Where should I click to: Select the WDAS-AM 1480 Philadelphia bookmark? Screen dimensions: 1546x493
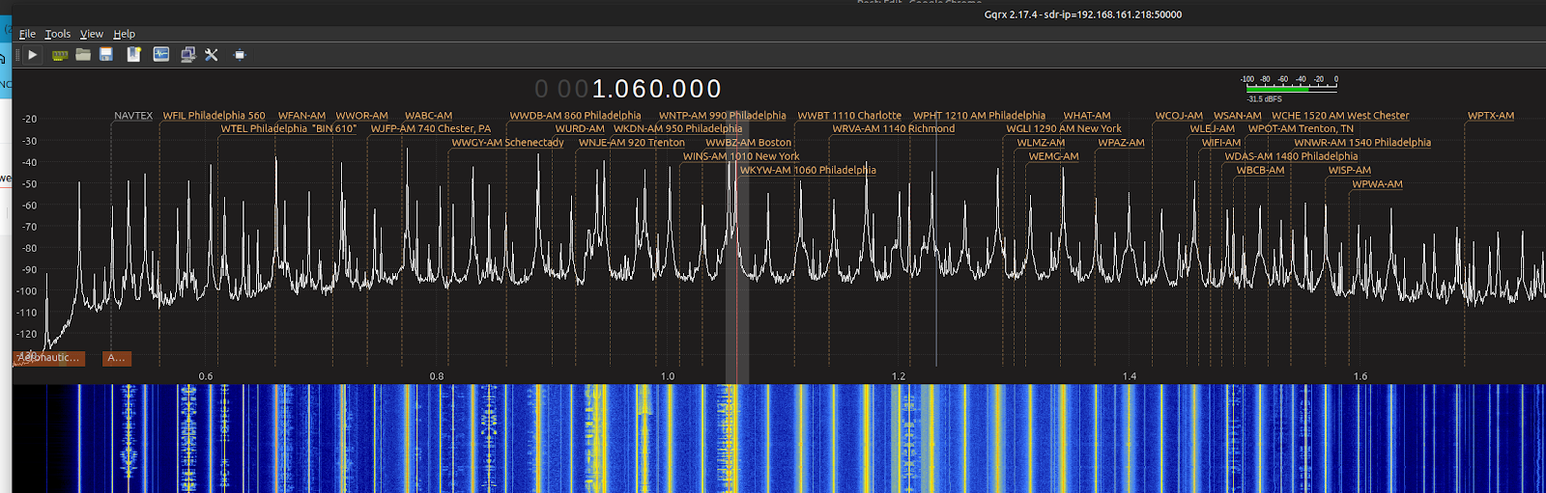[1291, 156]
